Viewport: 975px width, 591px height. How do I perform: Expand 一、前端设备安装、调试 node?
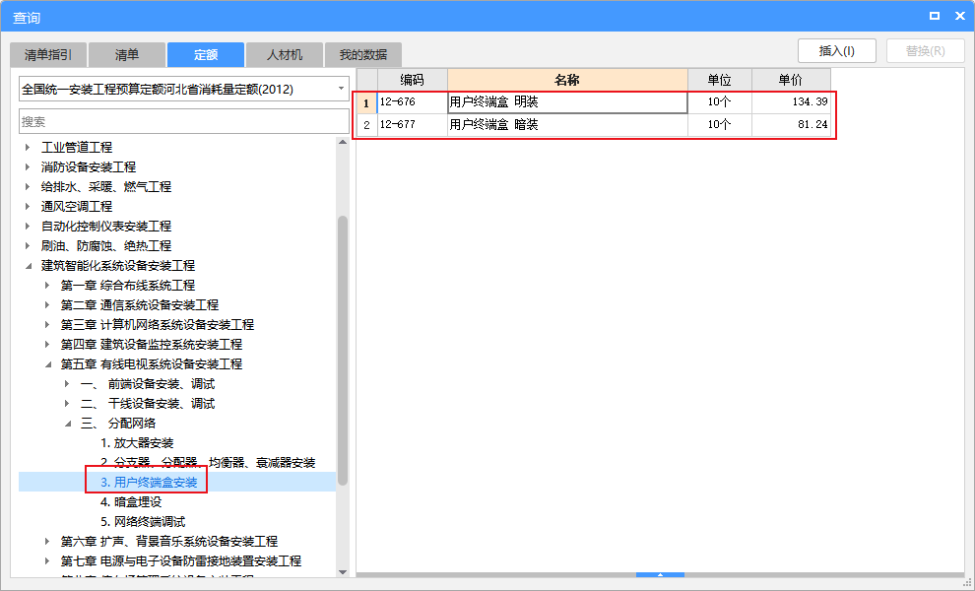(x=67, y=384)
